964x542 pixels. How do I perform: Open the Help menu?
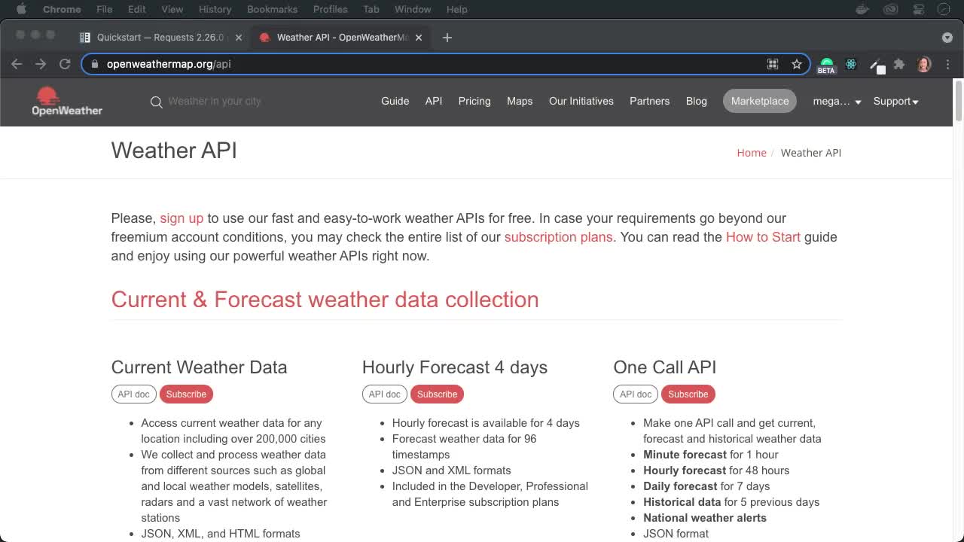click(x=456, y=9)
